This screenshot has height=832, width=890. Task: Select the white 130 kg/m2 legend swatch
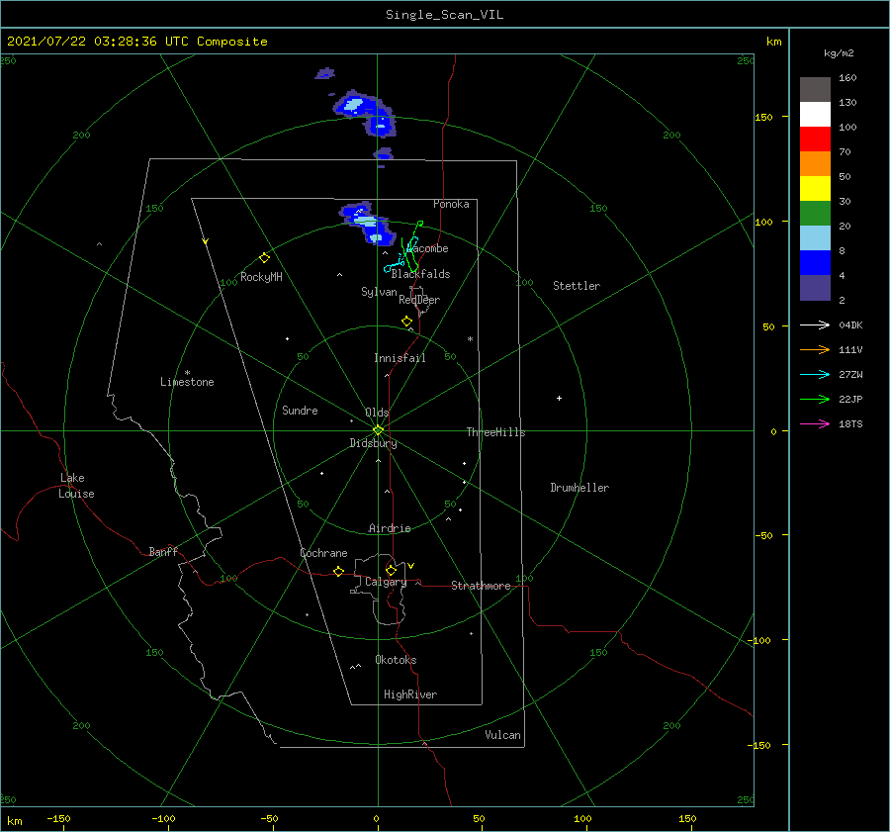click(x=815, y=114)
